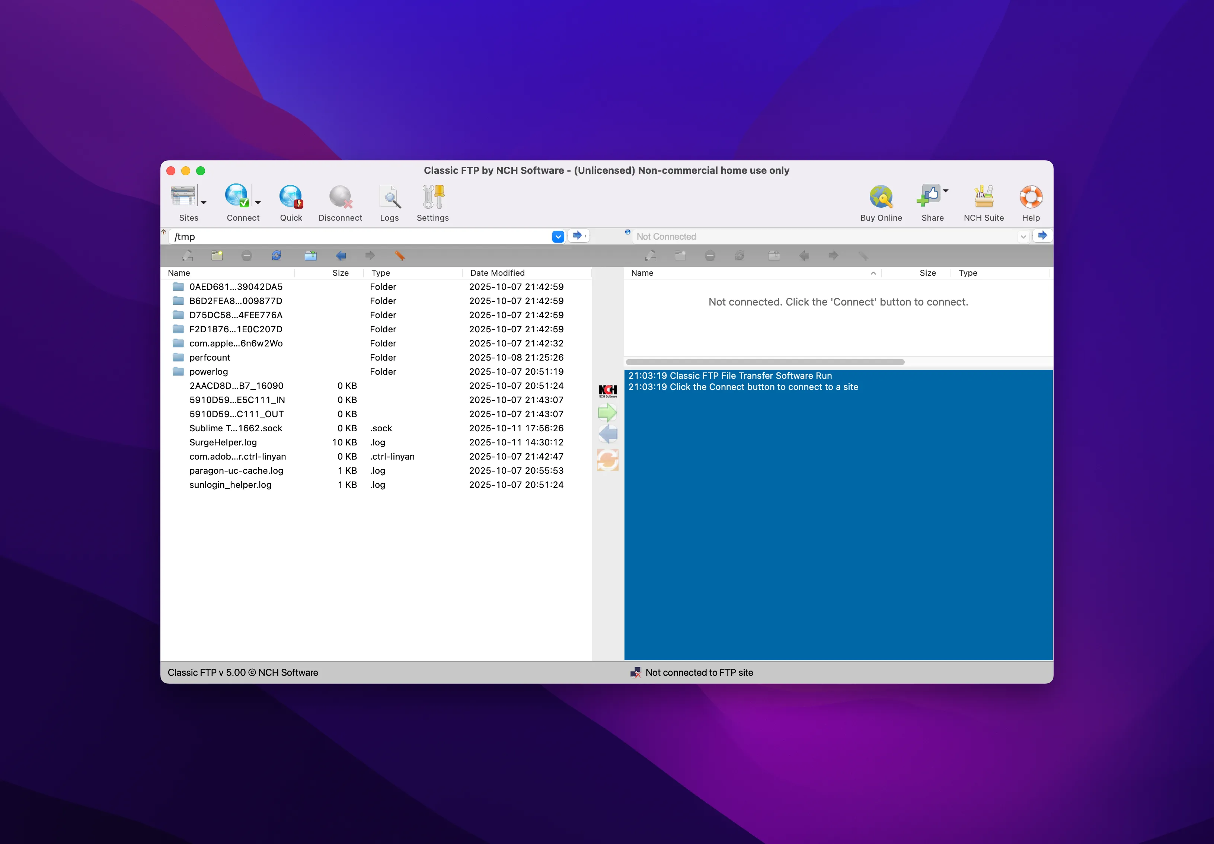
Task: Create a new folder in the local pane
Action: click(217, 255)
